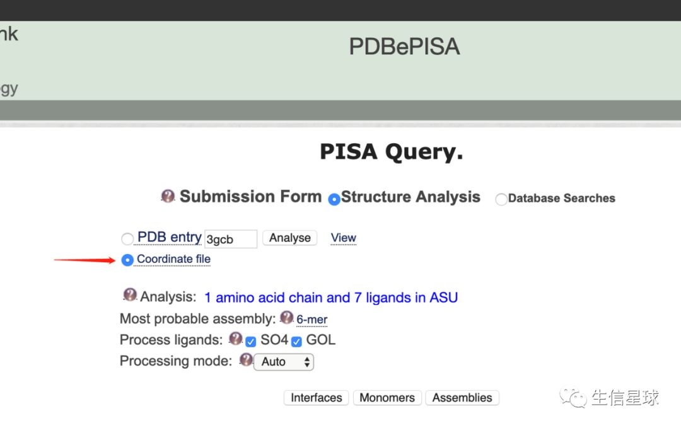Open the View link
681x428 pixels.
click(x=344, y=238)
